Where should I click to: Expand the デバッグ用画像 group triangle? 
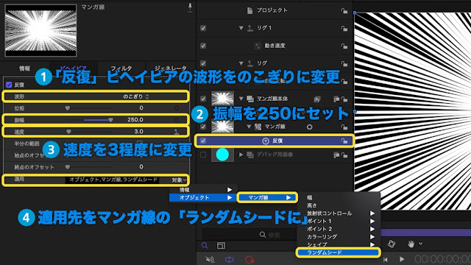tap(241, 155)
